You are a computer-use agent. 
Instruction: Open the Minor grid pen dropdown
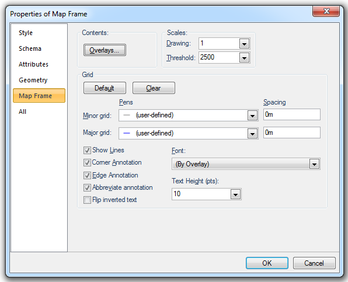point(253,116)
